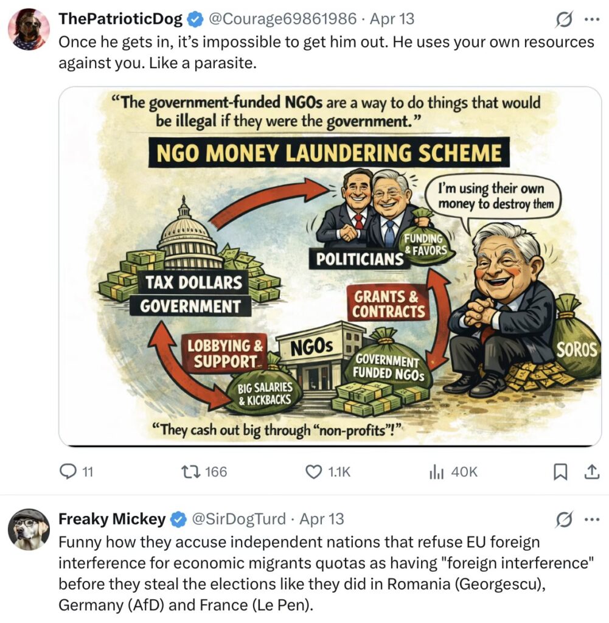Open ThePatrioticDog's profile avatar
Viewport: 609px width, 623px height.
coord(29,29)
